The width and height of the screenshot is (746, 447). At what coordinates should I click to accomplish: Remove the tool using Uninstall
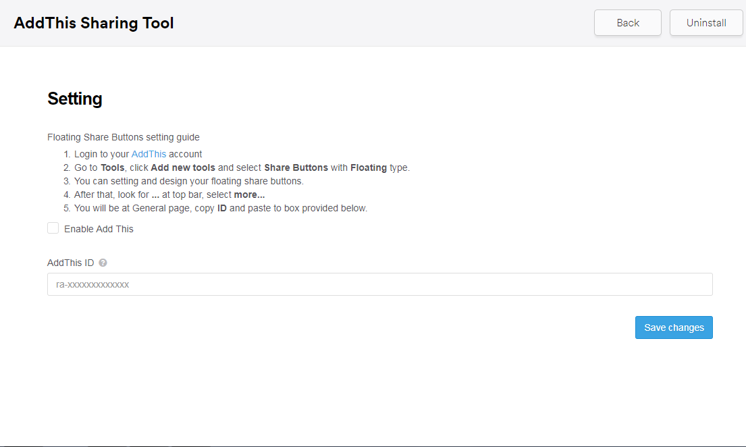point(706,22)
